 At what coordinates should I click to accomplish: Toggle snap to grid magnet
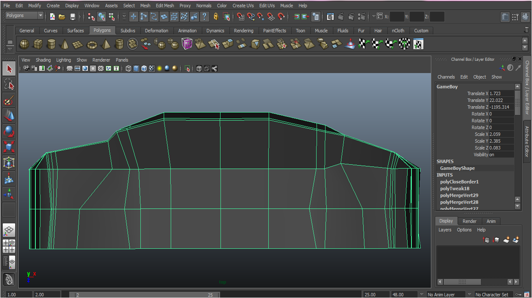coord(241,17)
